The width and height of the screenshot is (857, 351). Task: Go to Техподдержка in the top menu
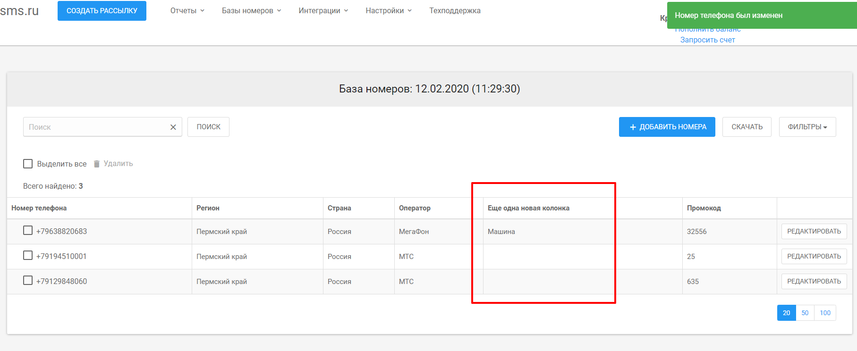(455, 10)
